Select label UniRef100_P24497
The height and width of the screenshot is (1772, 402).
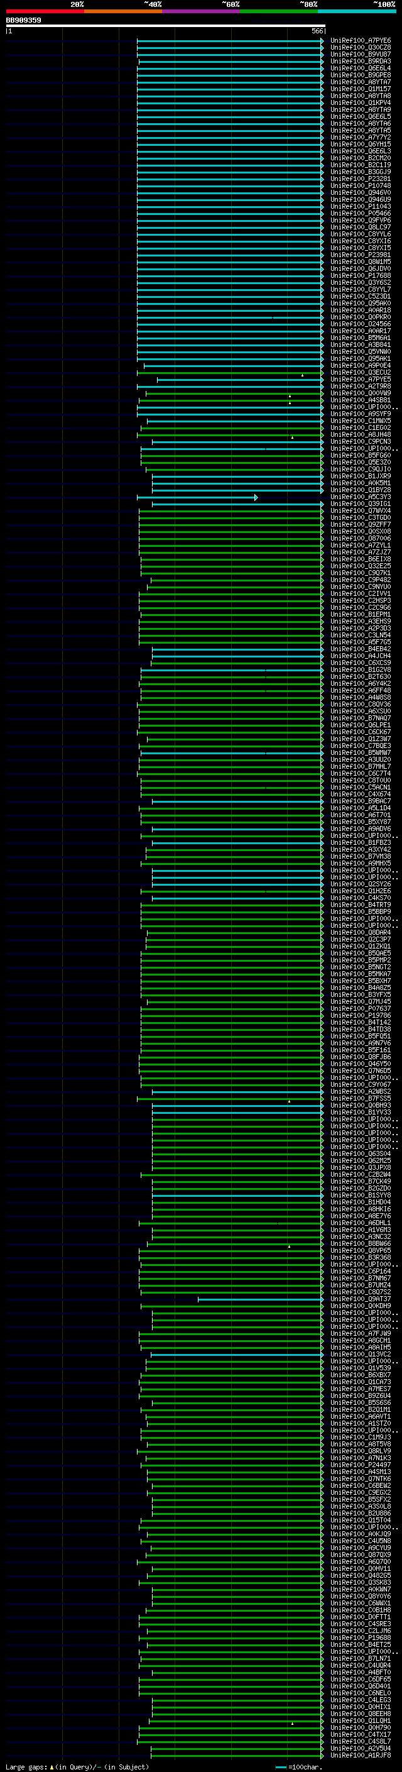click(361, 1465)
